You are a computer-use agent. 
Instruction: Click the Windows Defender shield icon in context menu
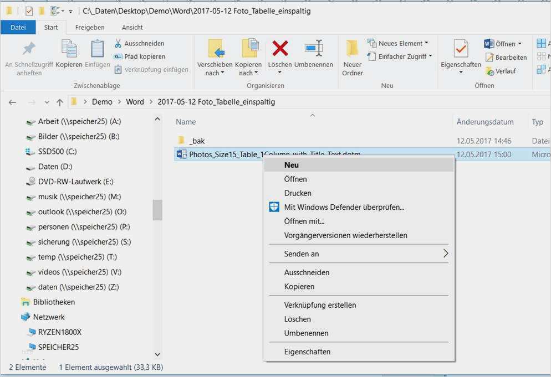coord(274,207)
